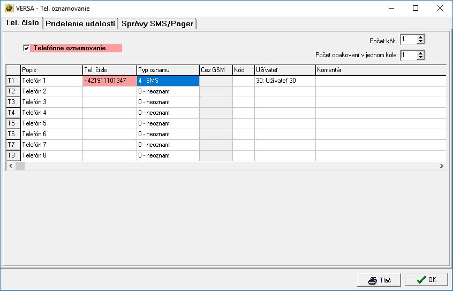
Task: Click the Počet kôl input field
Action: [x=407, y=40]
